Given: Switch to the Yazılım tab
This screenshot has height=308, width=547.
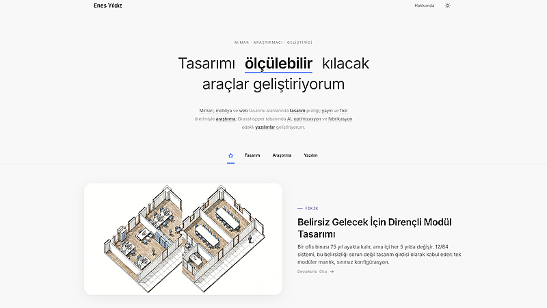Looking at the screenshot, I should tap(310, 155).
